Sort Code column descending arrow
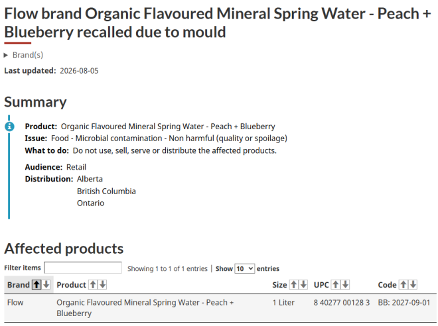The image size is (438, 326). tap(413, 285)
